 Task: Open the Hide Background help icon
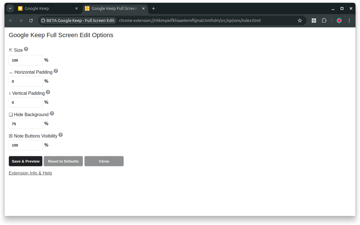(x=52, y=113)
